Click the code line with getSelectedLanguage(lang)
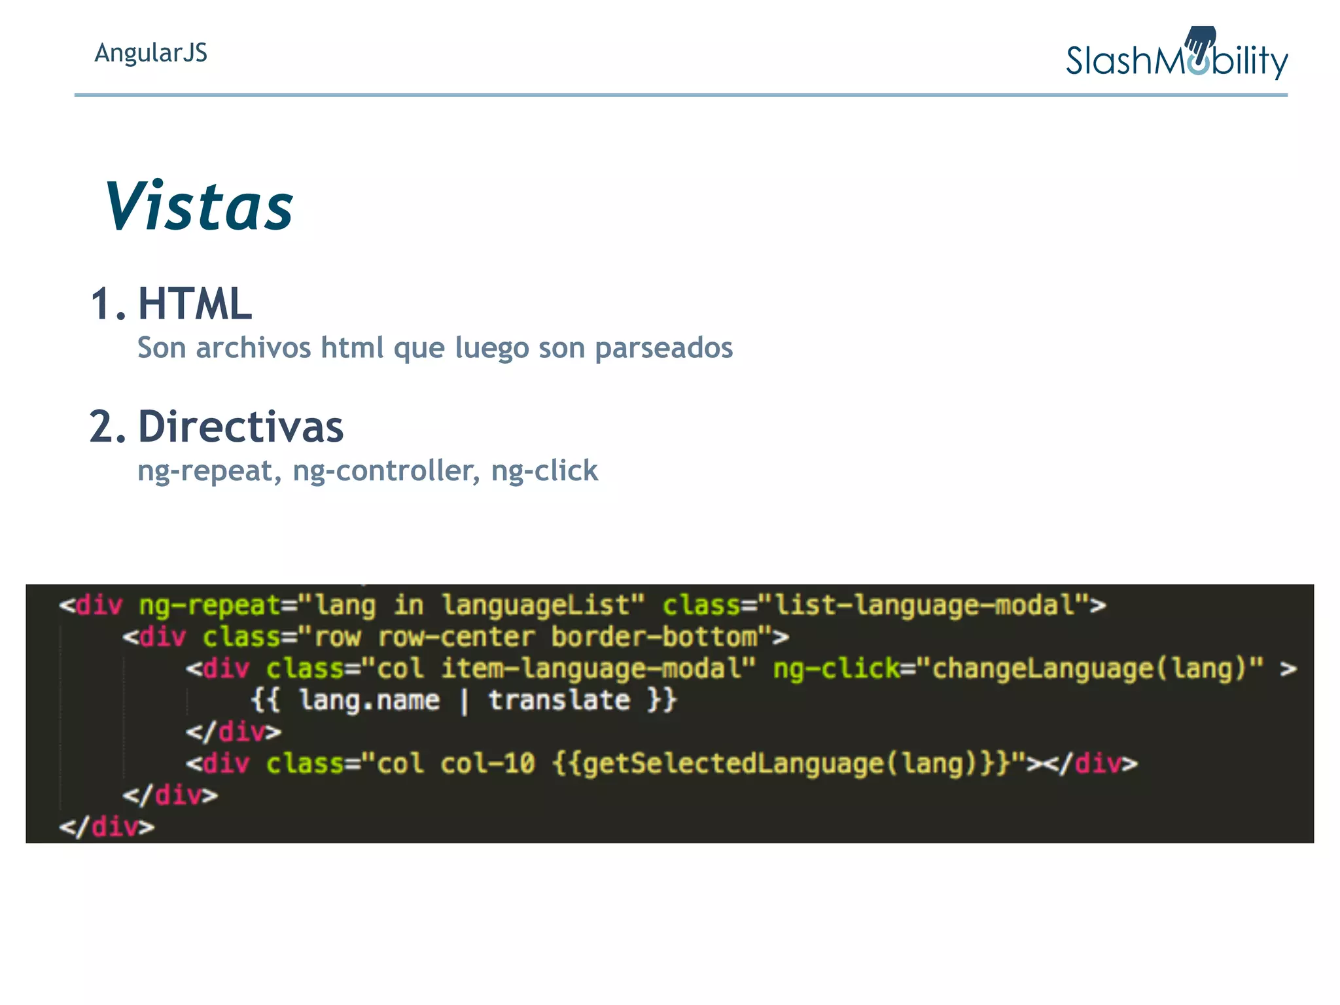 click(x=661, y=764)
